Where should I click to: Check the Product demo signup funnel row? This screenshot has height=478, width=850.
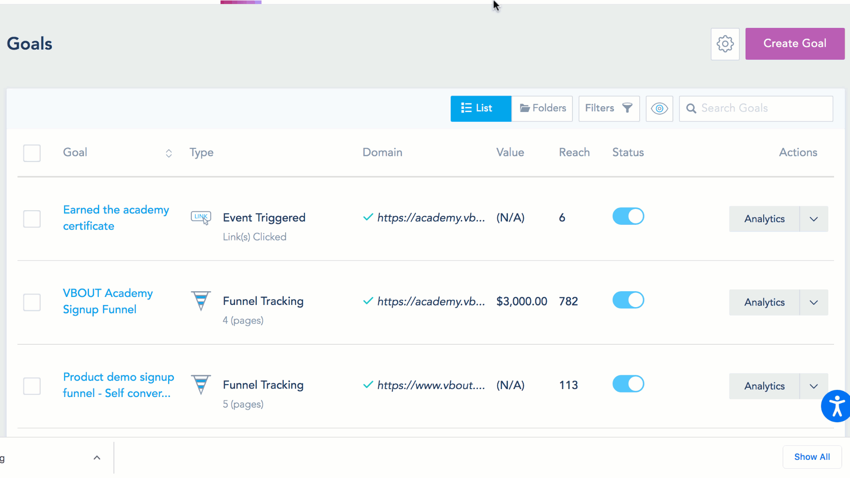pos(32,386)
